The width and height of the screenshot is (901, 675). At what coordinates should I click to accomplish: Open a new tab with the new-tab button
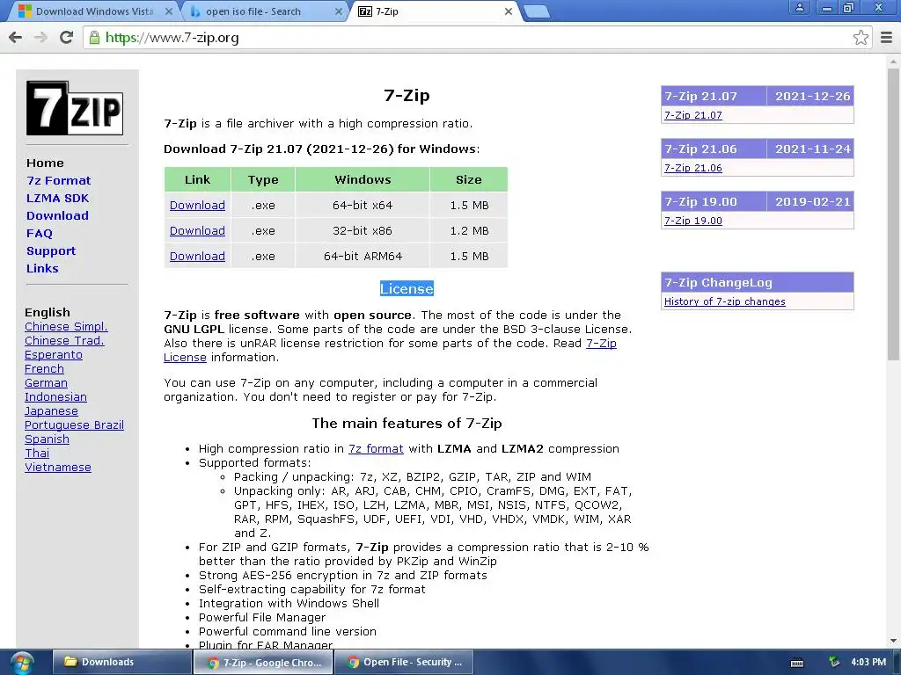pyautogui.click(x=538, y=11)
